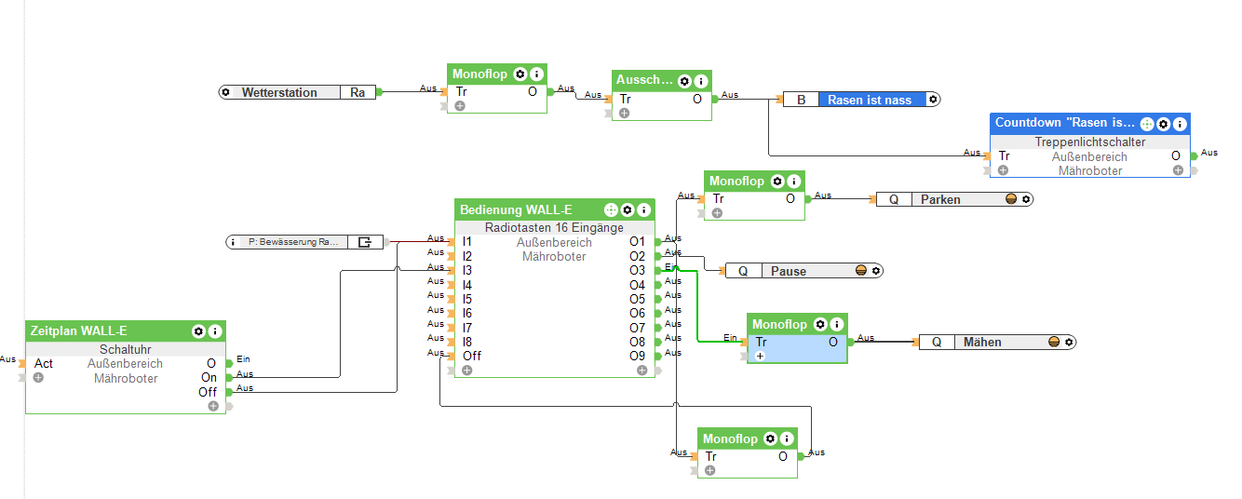Select the Rasen ist nass marker label
The height and width of the screenshot is (499, 1242).
point(871,100)
